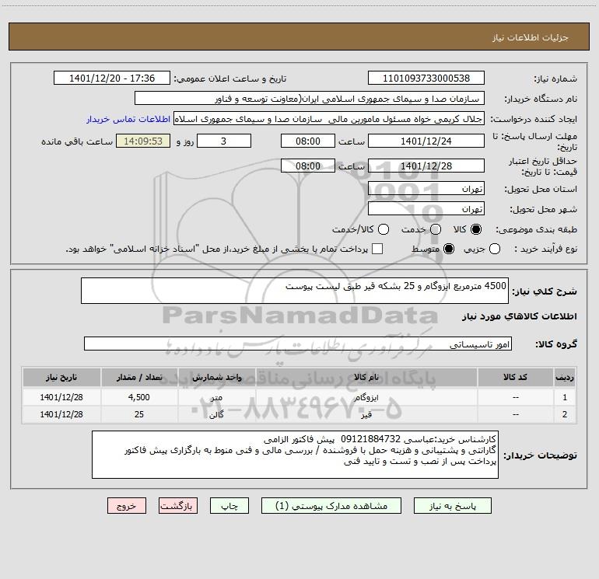The image size is (599, 579).
Task: Open مشاهده مدارک پیوستی (1) button
Action: coord(331,506)
